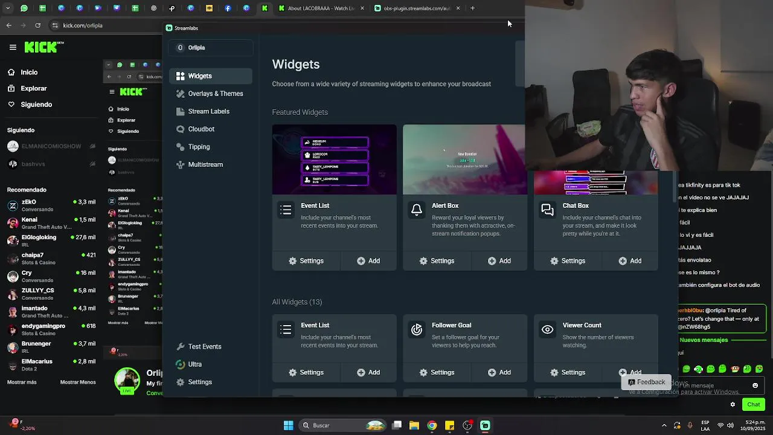Click the Nuevos mensajes chat banner
The image size is (773, 435).
pos(704,340)
